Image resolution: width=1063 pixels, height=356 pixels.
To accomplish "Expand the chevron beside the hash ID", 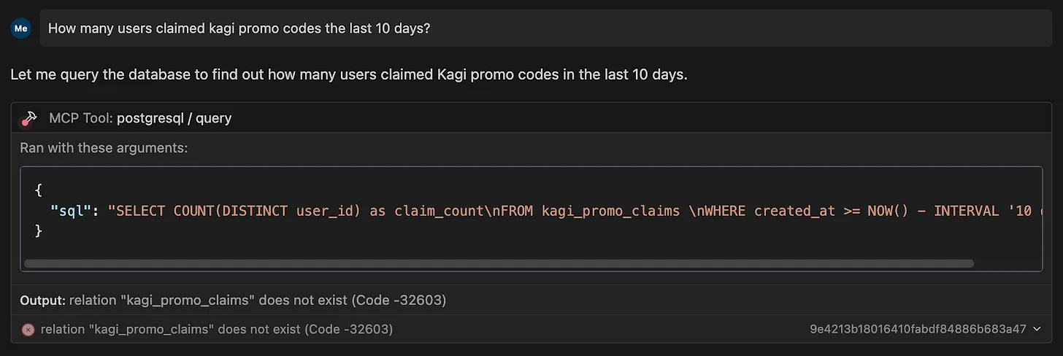I will coord(1037,330).
